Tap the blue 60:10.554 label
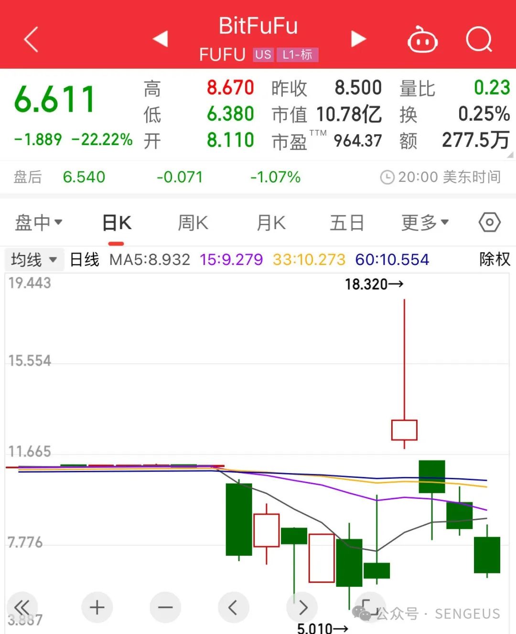 tap(392, 260)
